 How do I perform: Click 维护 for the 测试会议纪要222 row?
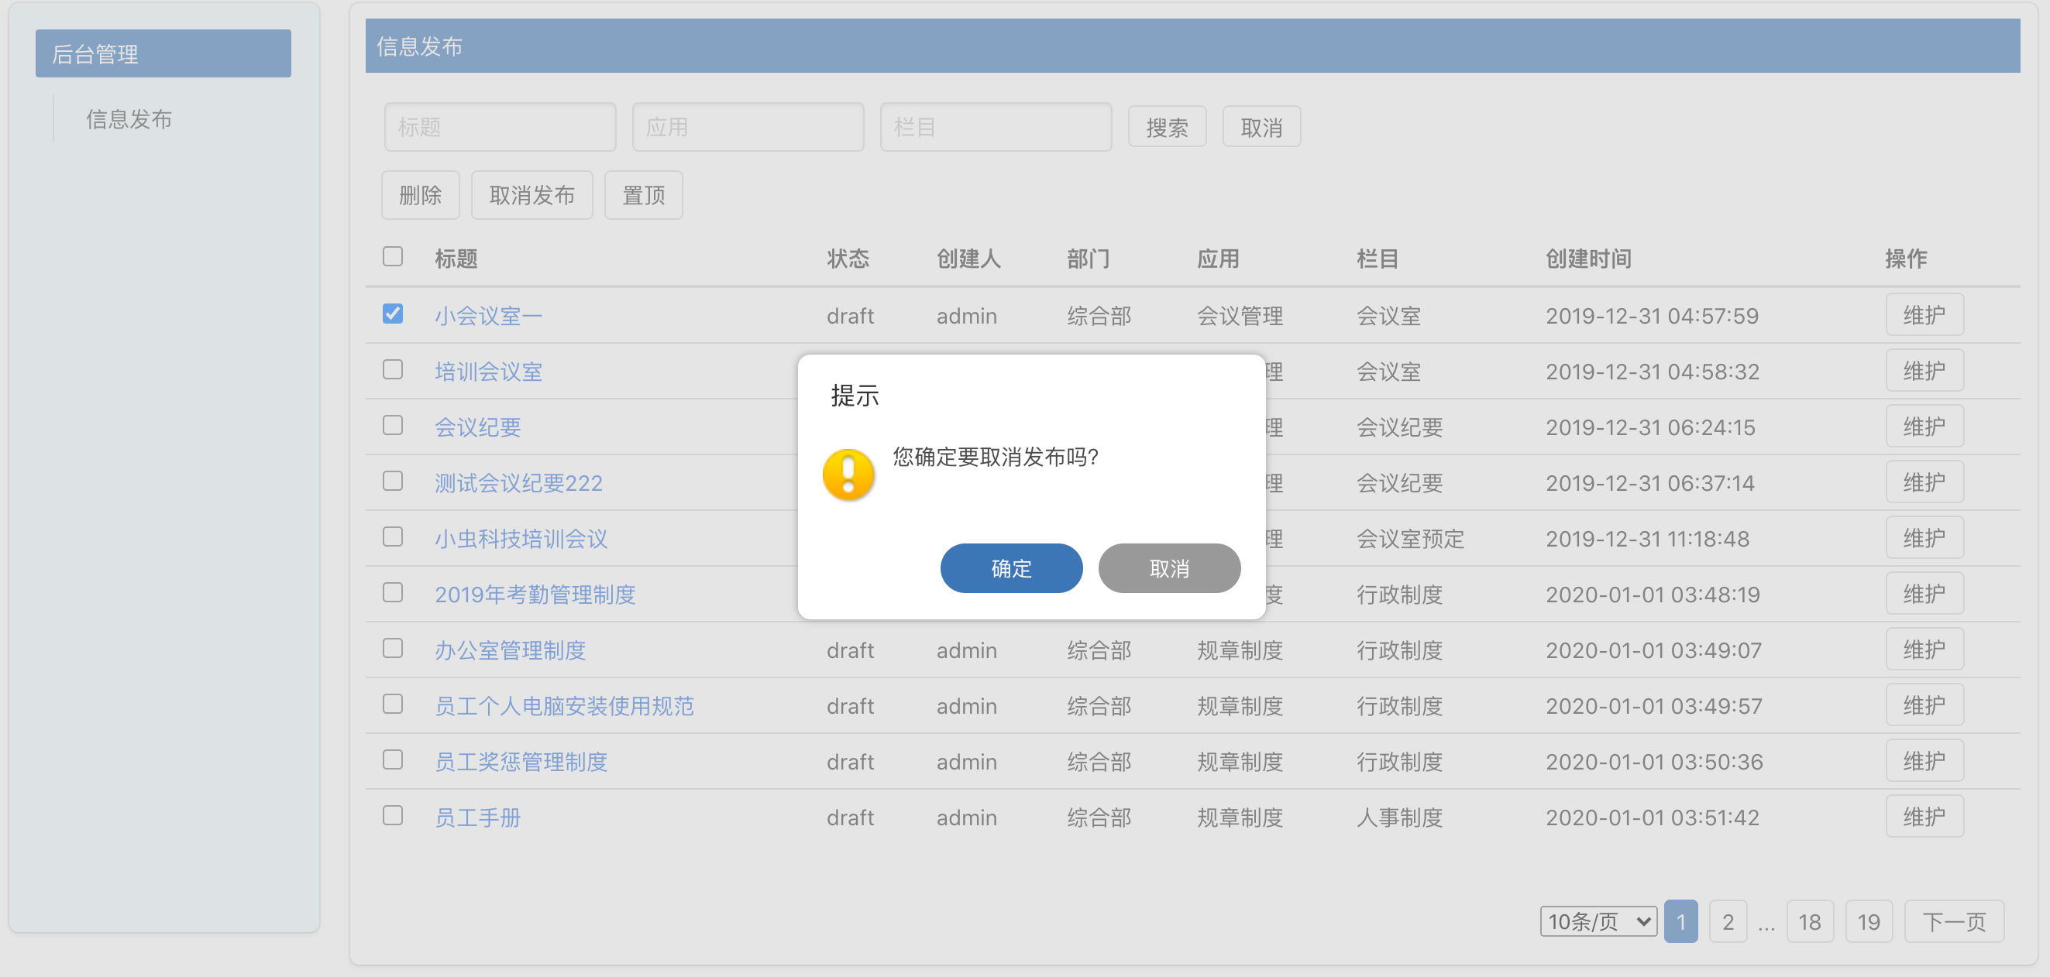1924,482
